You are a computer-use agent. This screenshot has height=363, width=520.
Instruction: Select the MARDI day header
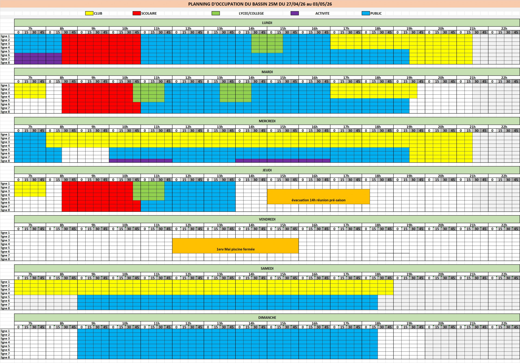coord(267,72)
